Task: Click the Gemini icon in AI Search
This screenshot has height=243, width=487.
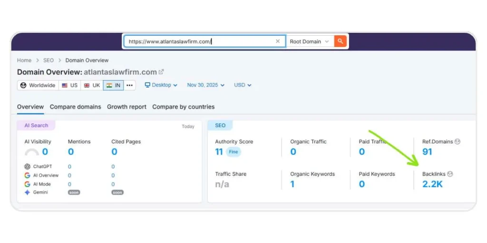Action: click(27, 192)
